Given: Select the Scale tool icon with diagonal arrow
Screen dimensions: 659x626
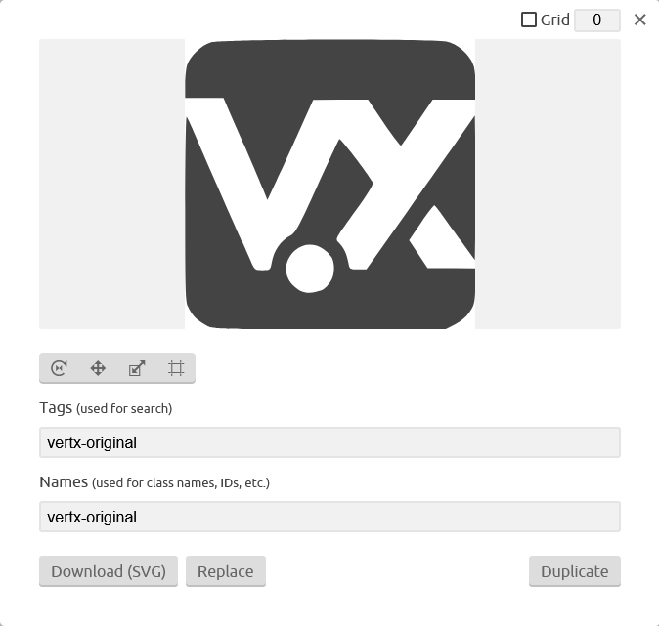Looking at the screenshot, I should (x=137, y=368).
